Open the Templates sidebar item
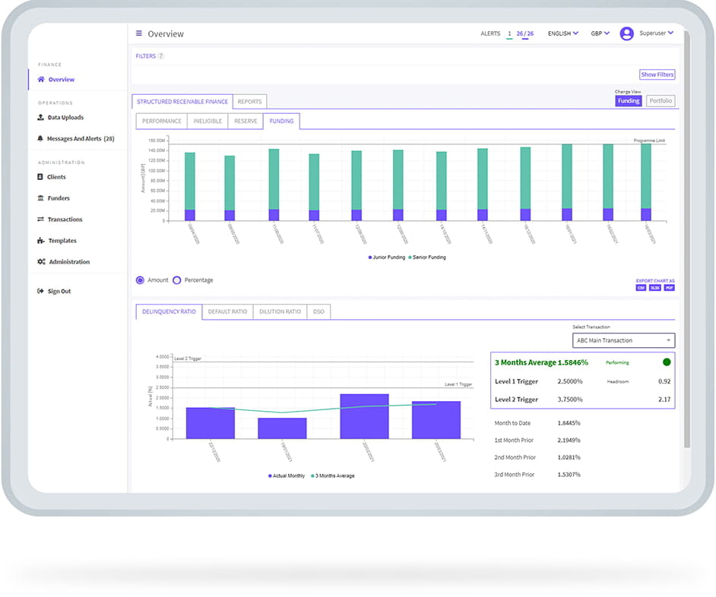 [x=62, y=241]
